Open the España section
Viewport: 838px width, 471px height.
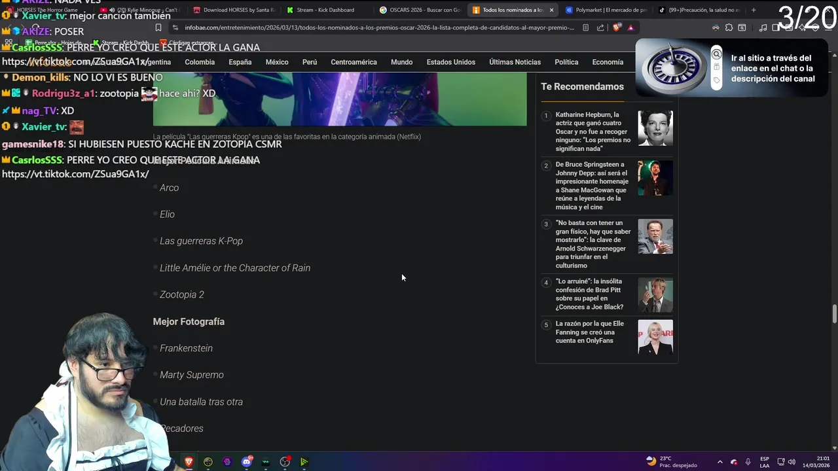pyautogui.click(x=240, y=62)
